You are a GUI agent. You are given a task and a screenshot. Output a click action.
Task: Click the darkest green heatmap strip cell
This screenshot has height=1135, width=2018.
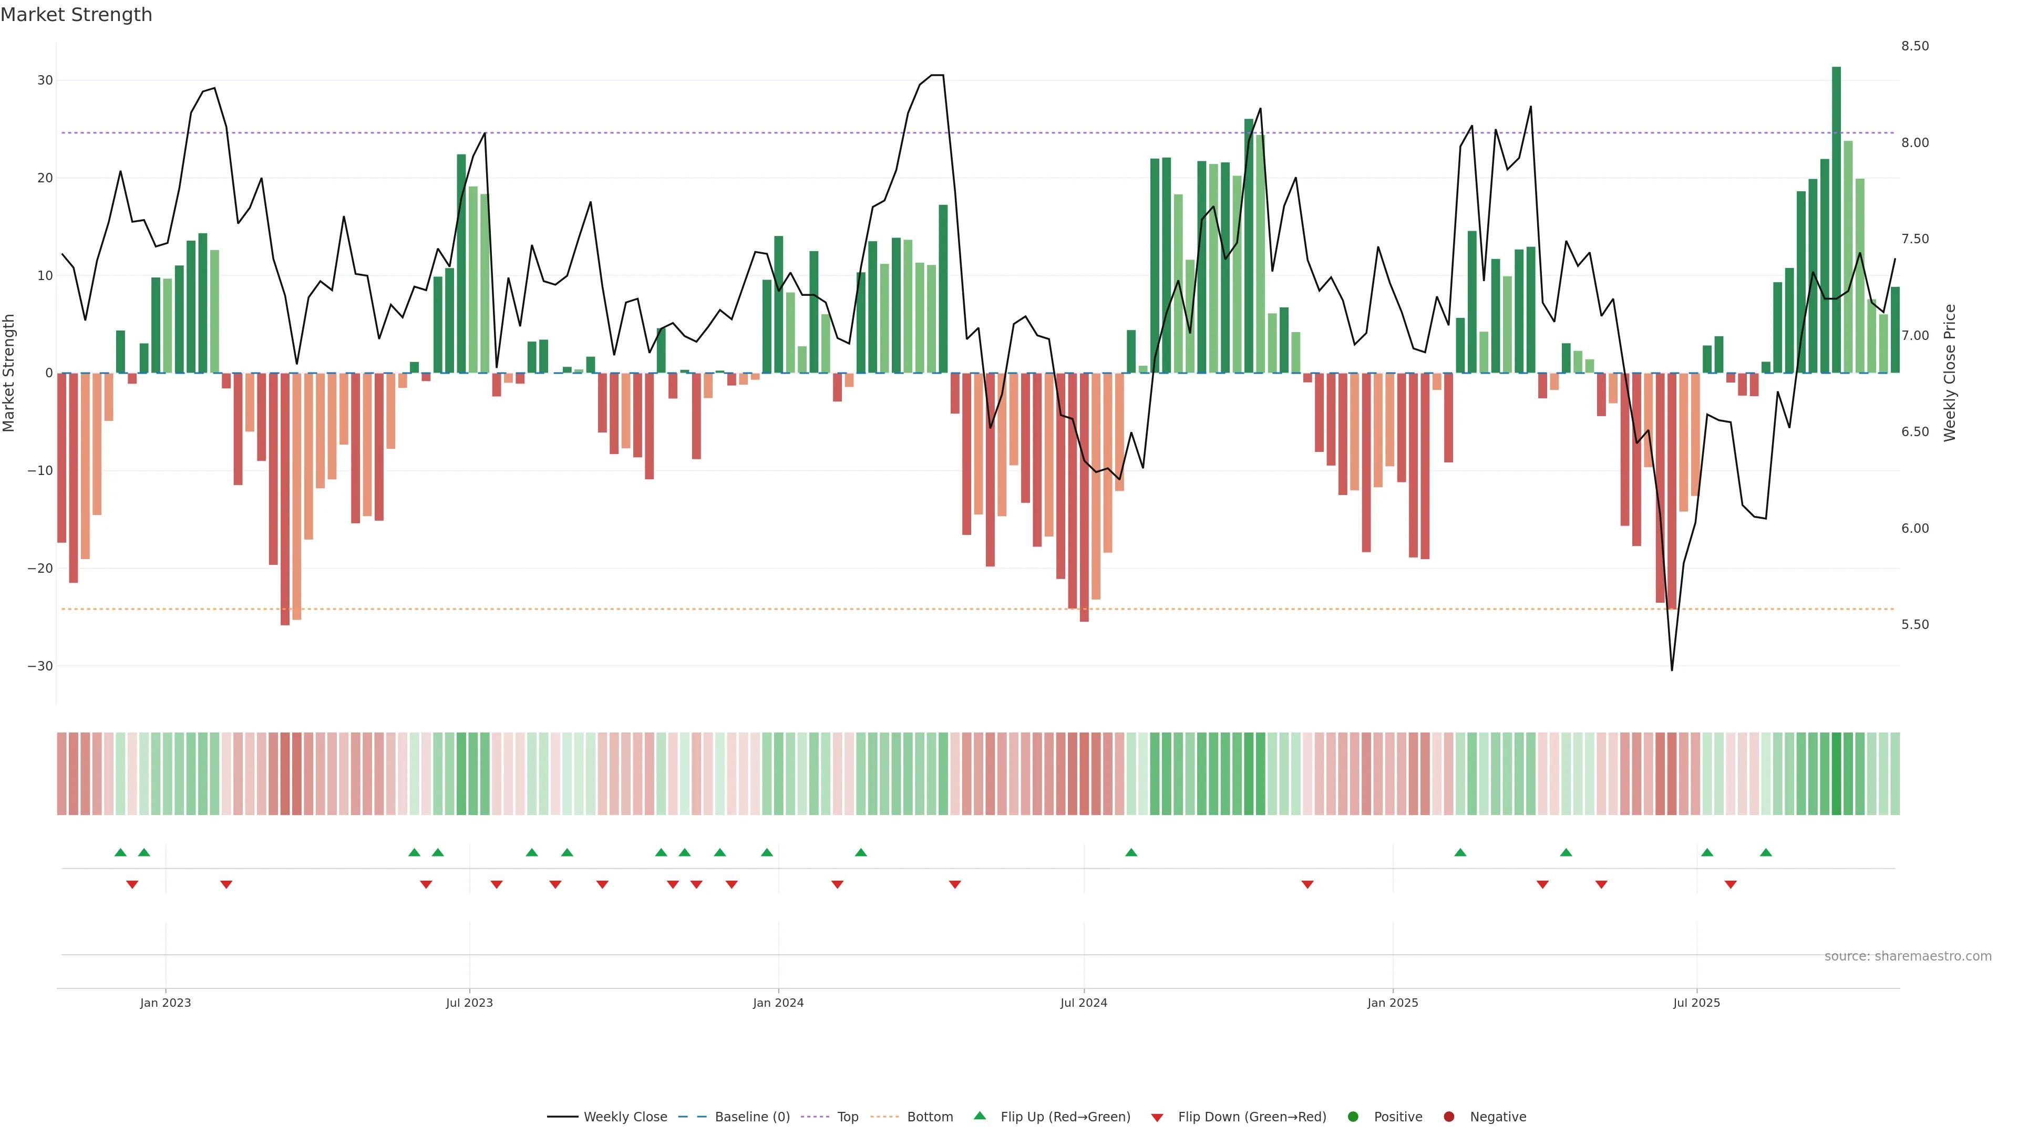coord(1836,773)
